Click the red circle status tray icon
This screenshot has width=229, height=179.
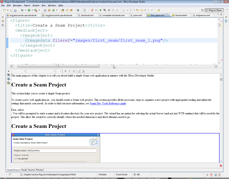(x=211, y=175)
